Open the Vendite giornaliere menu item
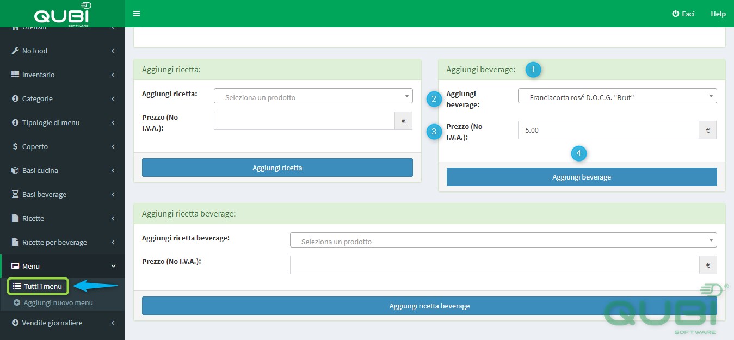 (x=63, y=323)
